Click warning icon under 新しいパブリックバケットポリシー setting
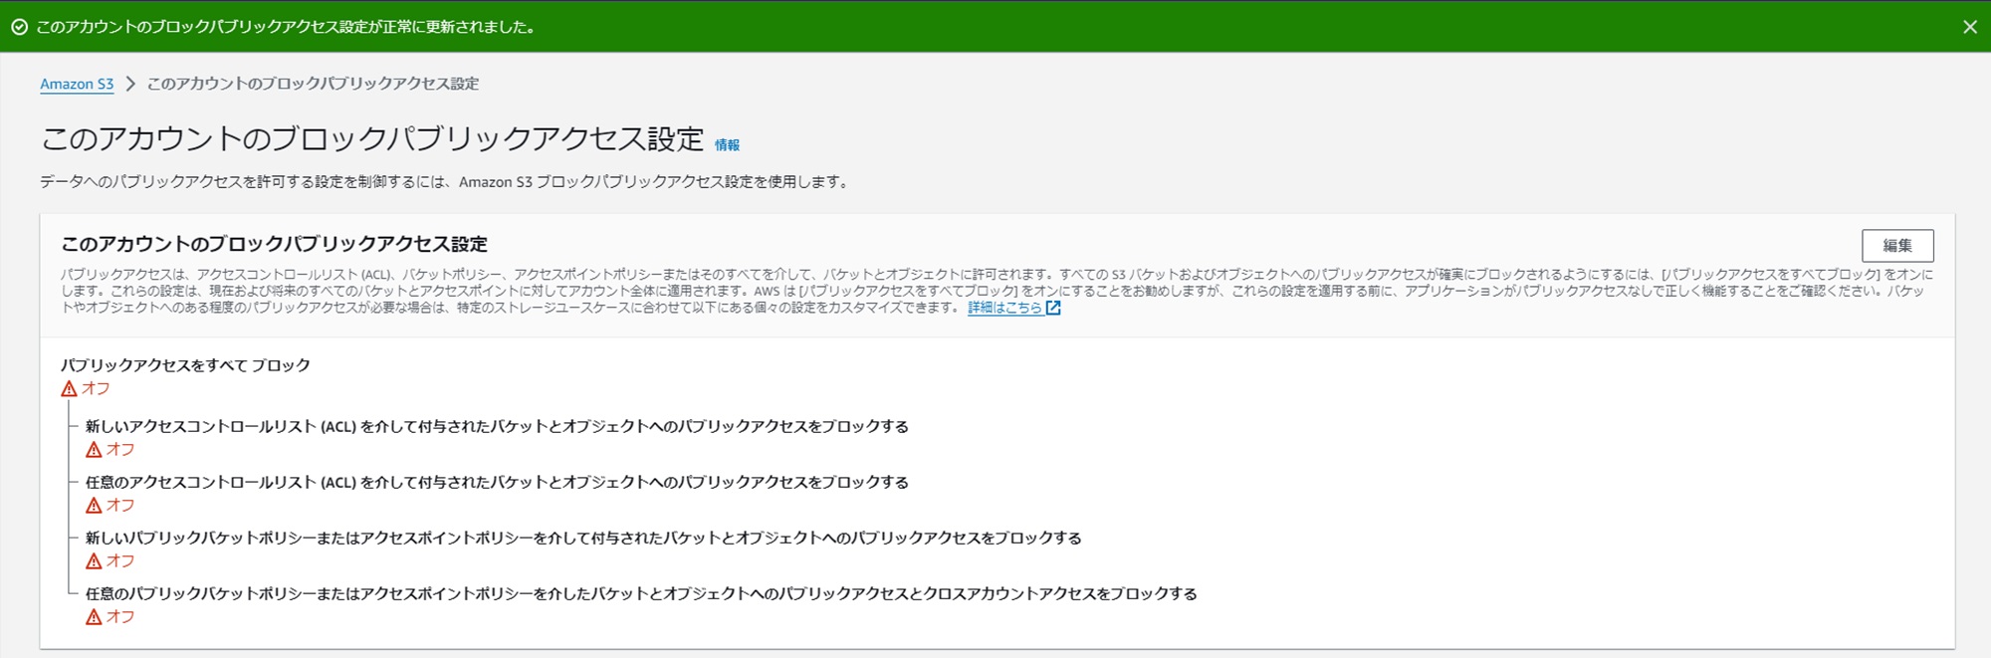This screenshot has width=1991, height=658. tap(94, 561)
